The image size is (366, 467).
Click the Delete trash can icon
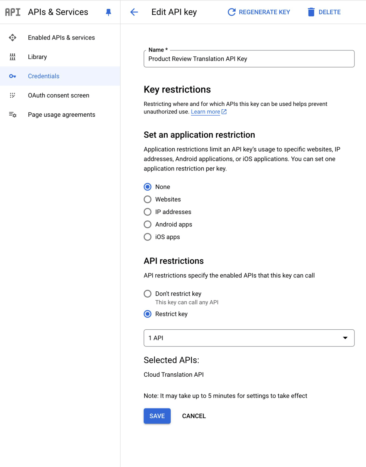tap(311, 12)
